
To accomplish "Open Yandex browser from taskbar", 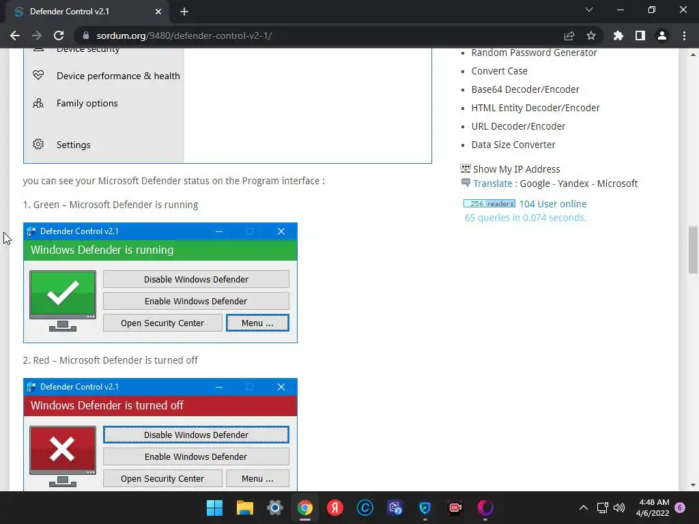I will click(x=334, y=508).
